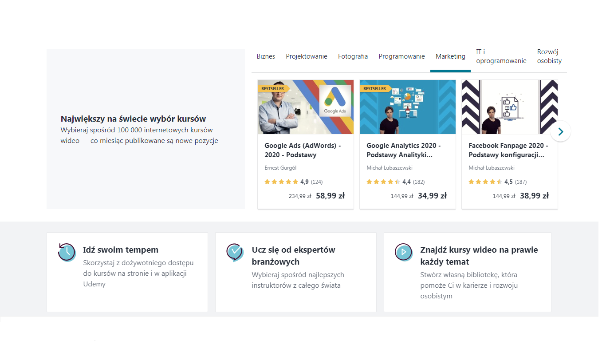Switch to the Biznes tab
This screenshot has height=341, width=606.
tap(266, 56)
